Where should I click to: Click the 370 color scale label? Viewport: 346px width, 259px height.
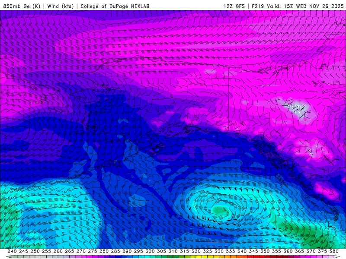coord(311,251)
